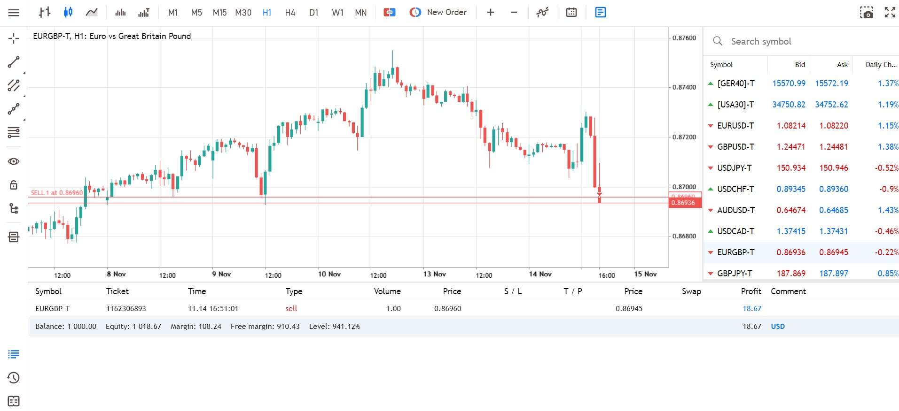
Task: Select the equidistant channel tool
Action: click(14, 85)
